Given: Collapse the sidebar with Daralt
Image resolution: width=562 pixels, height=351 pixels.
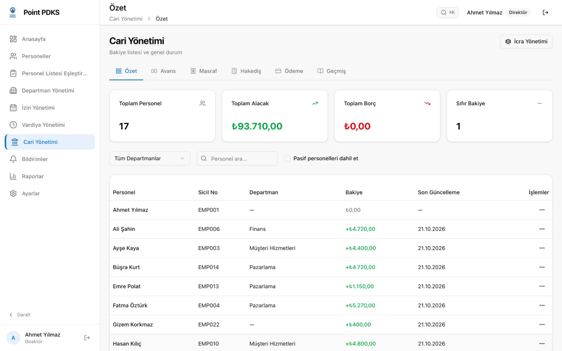Looking at the screenshot, I should 20,315.
